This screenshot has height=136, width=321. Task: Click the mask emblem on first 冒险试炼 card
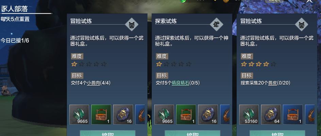tap(132, 24)
